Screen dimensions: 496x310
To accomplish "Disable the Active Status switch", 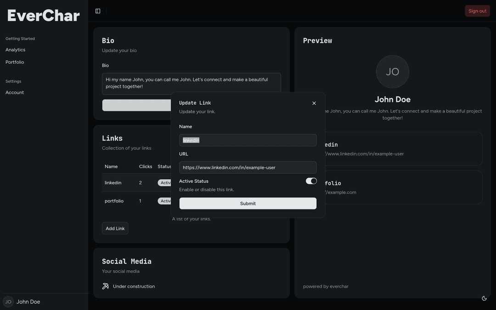I will (x=311, y=181).
